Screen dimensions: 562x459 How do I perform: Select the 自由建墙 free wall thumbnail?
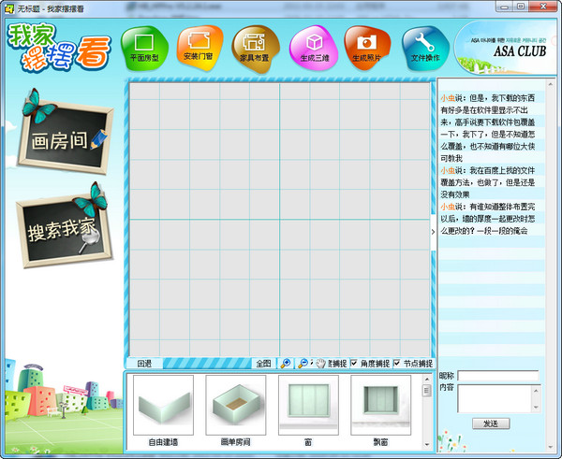coord(163,406)
